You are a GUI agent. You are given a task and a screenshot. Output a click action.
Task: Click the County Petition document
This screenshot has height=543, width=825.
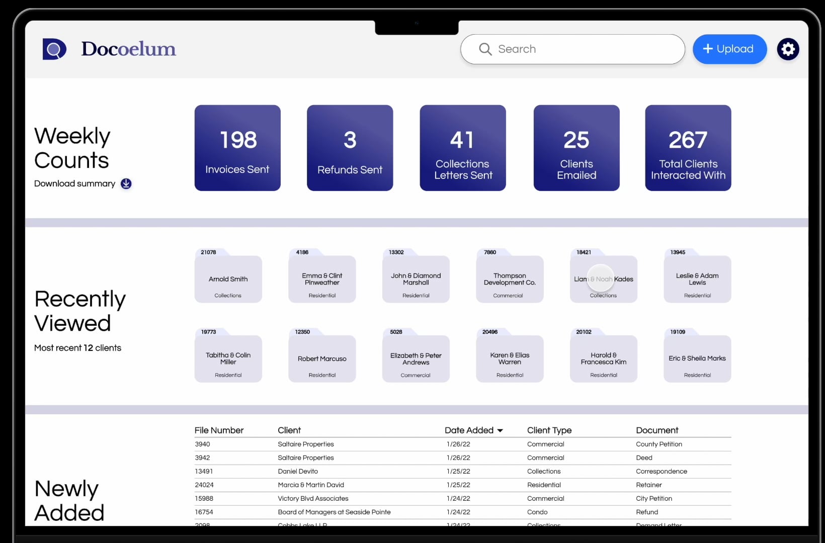tap(659, 444)
